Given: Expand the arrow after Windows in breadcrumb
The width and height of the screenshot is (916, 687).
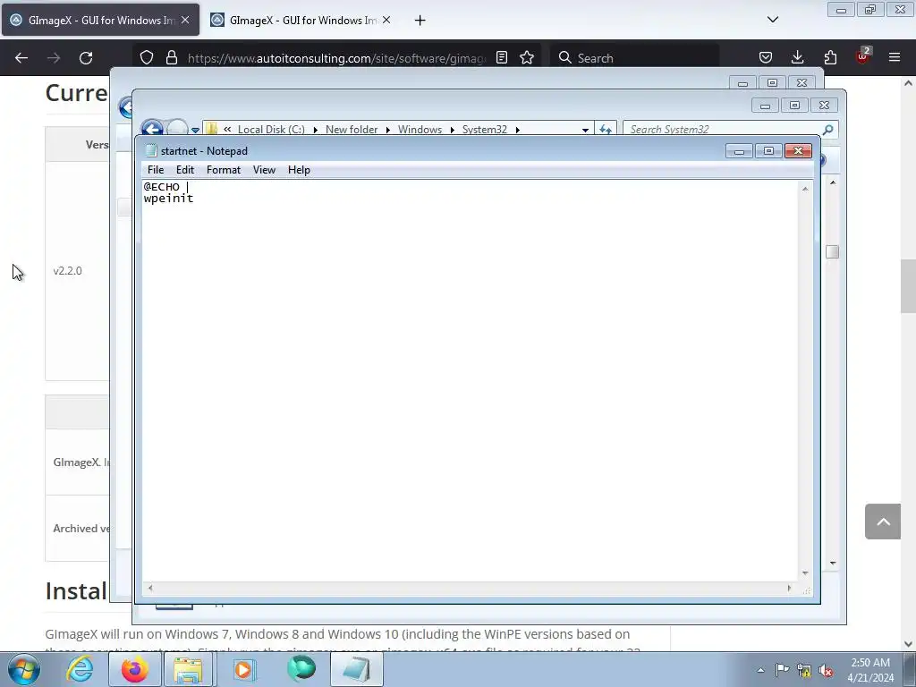Looking at the screenshot, I should point(452,131).
